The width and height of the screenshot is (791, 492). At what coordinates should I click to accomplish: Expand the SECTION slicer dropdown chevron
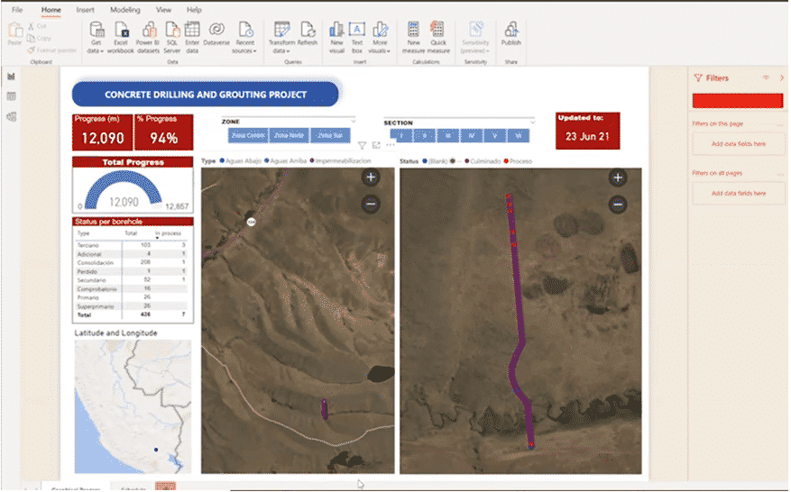click(x=532, y=123)
